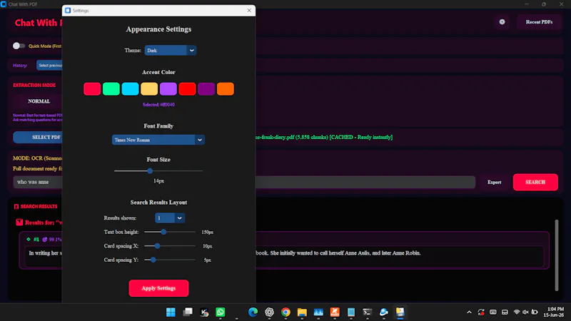This screenshot has width=571, height=321.
Task: Click the settings gear in Chat With PDF
Action: pos(502,22)
